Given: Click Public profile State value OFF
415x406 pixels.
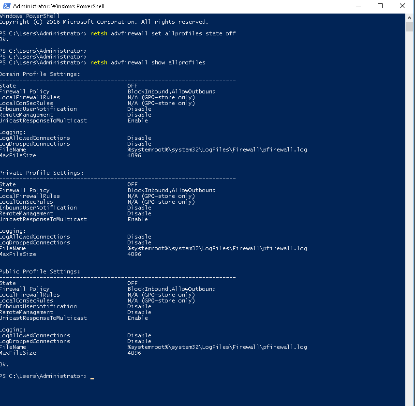Looking at the screenshot, I should click(x=133, y=284).
